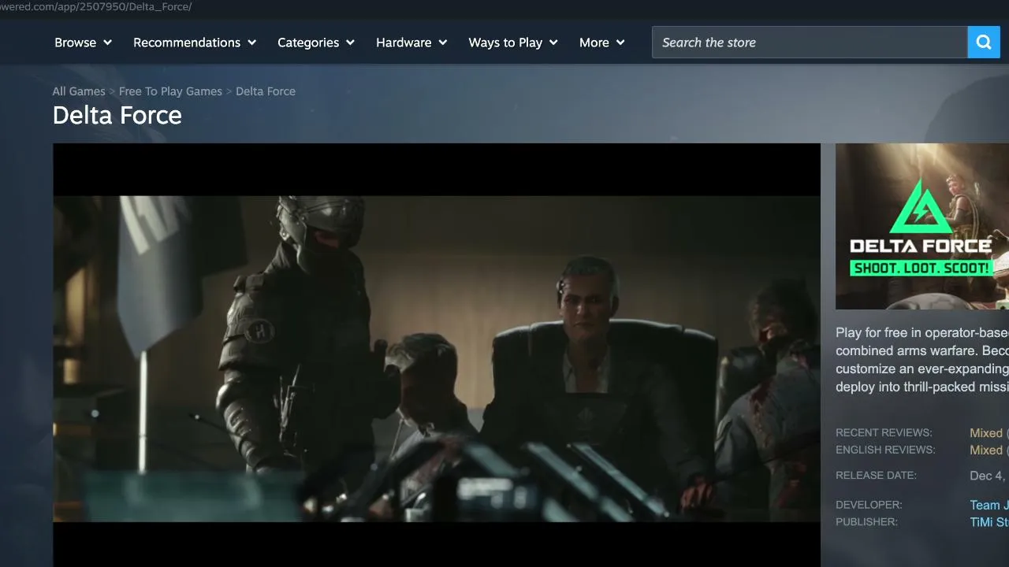1009x567 pixels.
Task: Open the developer link beside DEVELOPER
Action: point(989,505)
